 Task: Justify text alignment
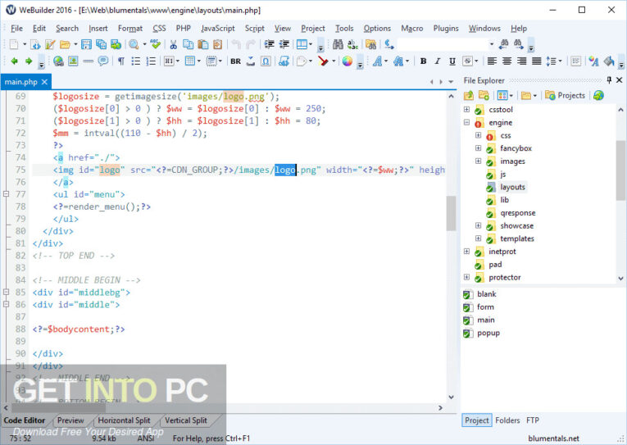tap(536, 61)
